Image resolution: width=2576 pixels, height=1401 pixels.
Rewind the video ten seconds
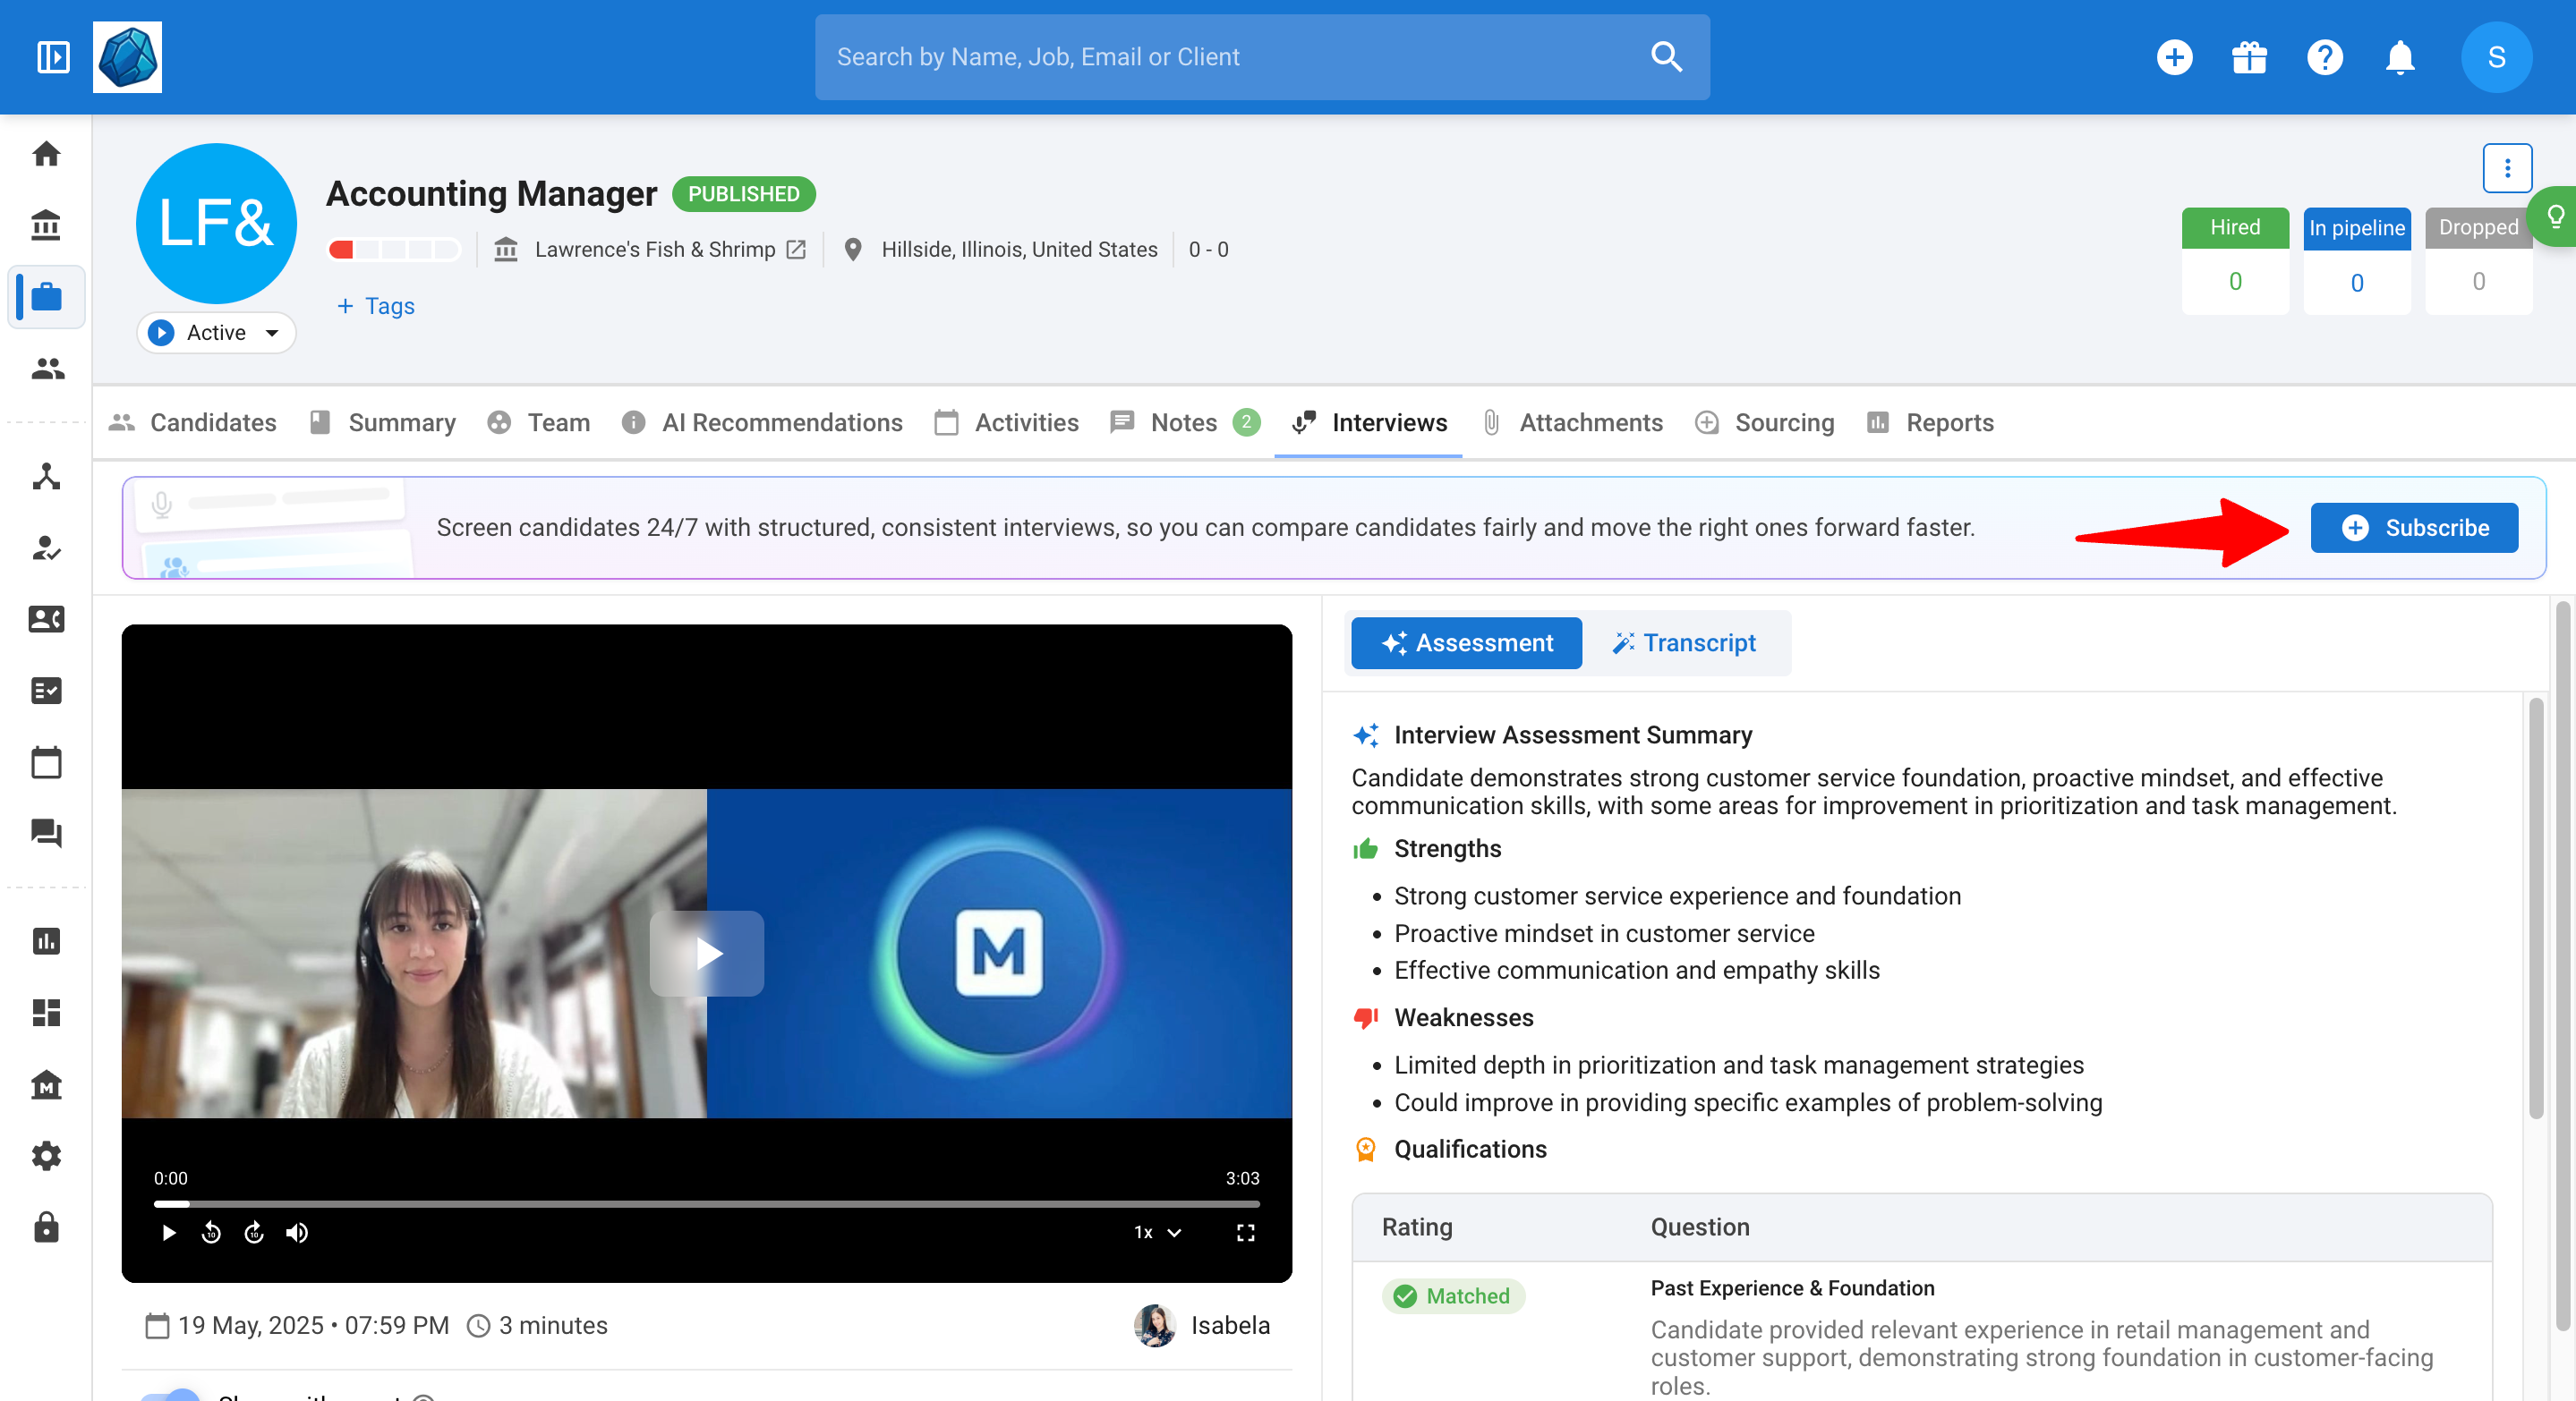pos(211,1232)
